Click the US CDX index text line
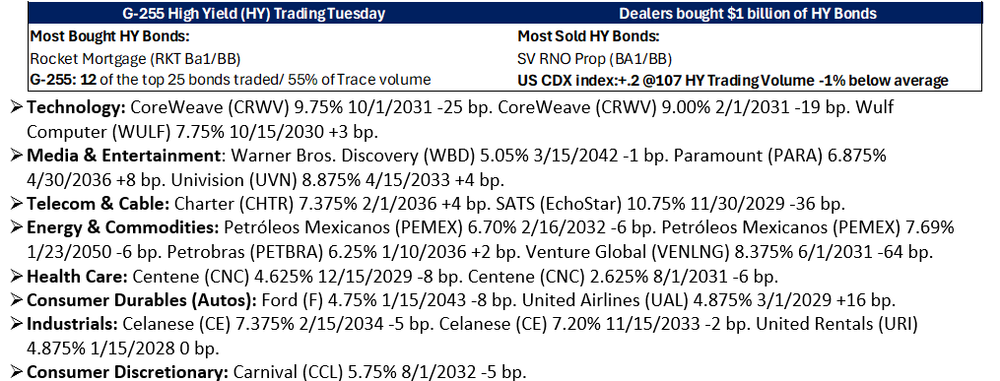The width and height of the screenshot is (1000, 381). pyautogui.click(x=733, y=81)
